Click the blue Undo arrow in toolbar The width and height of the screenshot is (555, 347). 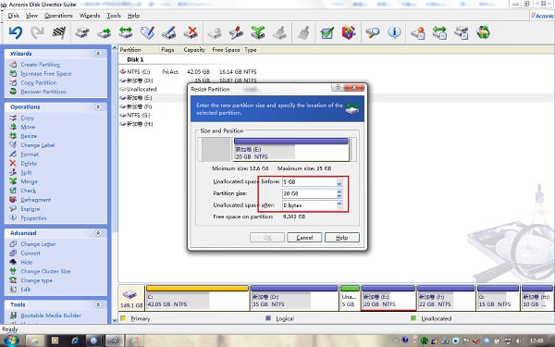pos(16,33)
